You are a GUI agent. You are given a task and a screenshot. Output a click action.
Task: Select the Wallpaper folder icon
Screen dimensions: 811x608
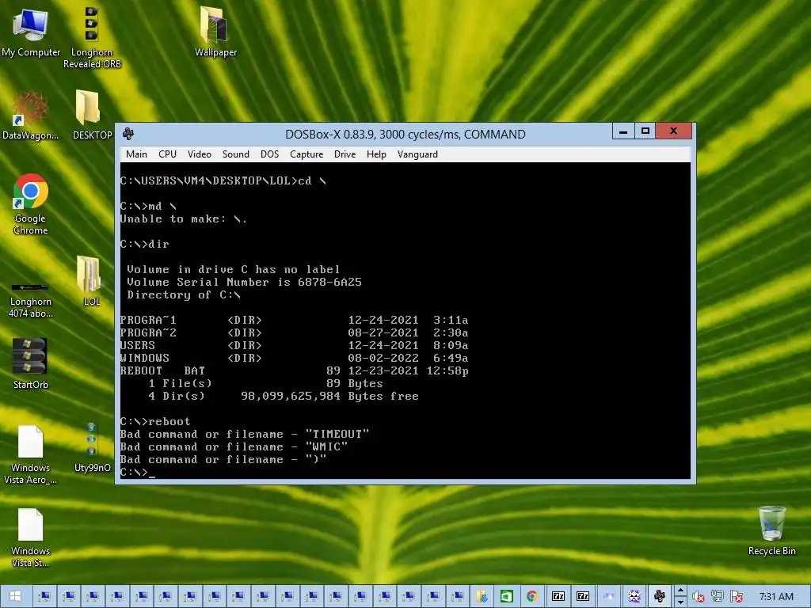(x=215, y=32)
